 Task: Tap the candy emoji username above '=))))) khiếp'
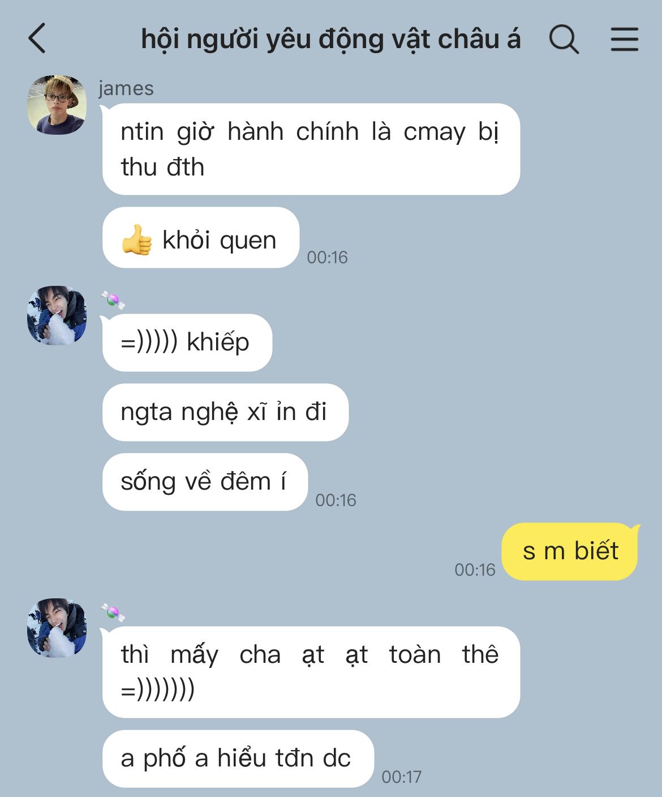click(113, 300)
